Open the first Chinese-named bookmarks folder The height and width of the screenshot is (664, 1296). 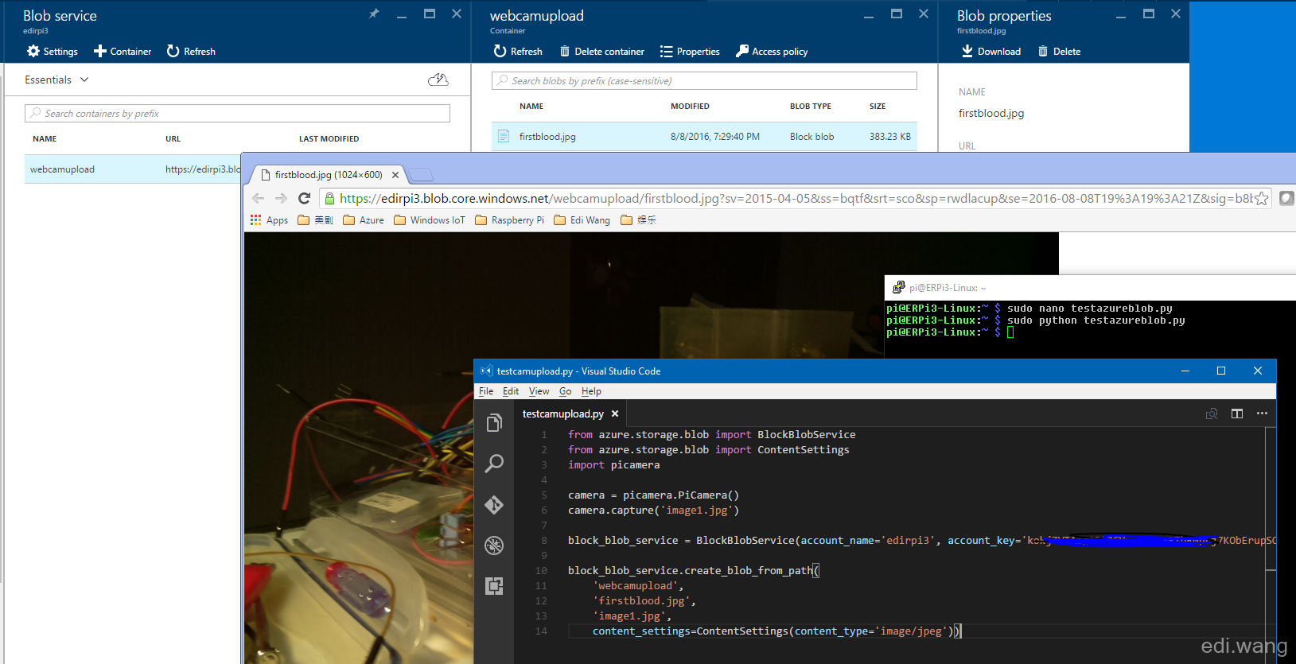(x=316, y=220)
